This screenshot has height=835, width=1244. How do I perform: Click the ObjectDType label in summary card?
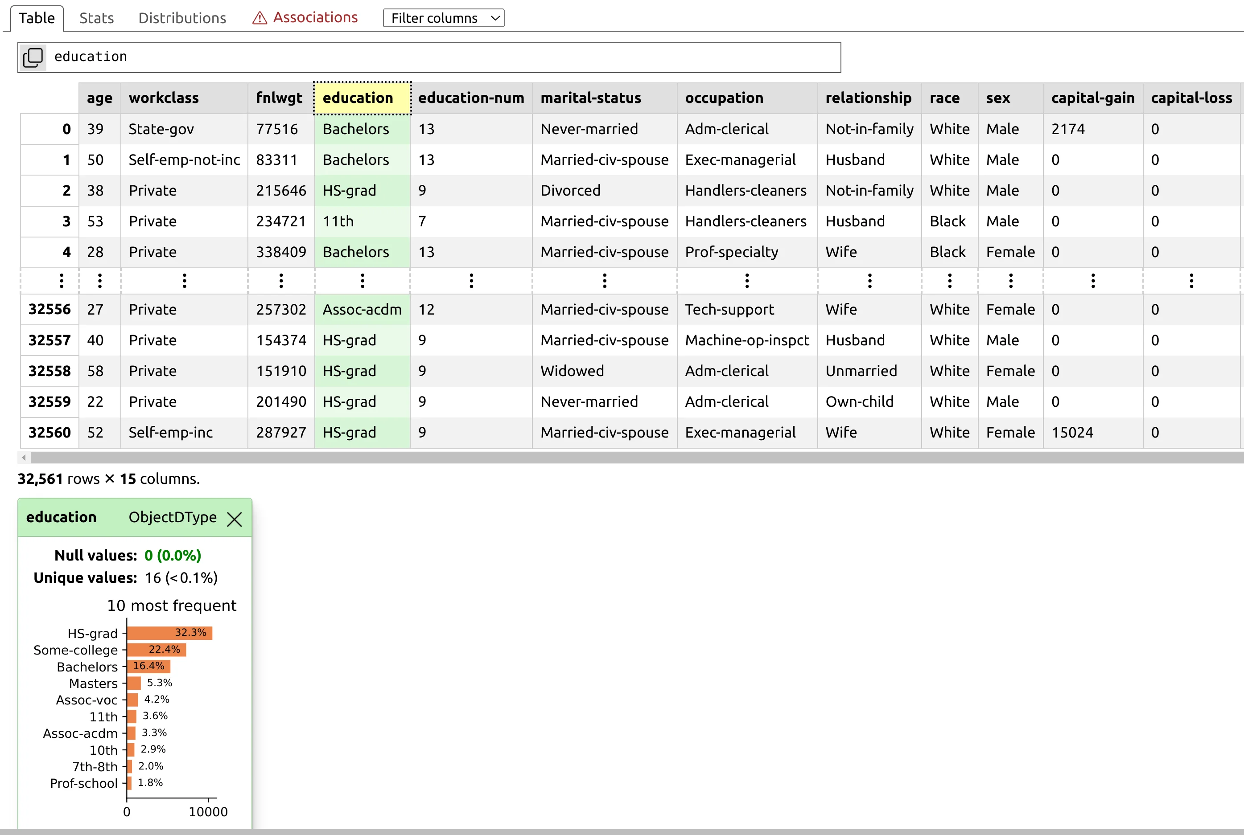[173, 517]
